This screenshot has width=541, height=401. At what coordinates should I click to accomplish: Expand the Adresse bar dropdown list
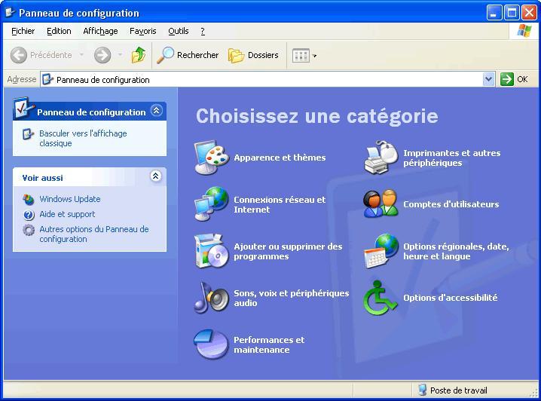click(x=488, y=79)
